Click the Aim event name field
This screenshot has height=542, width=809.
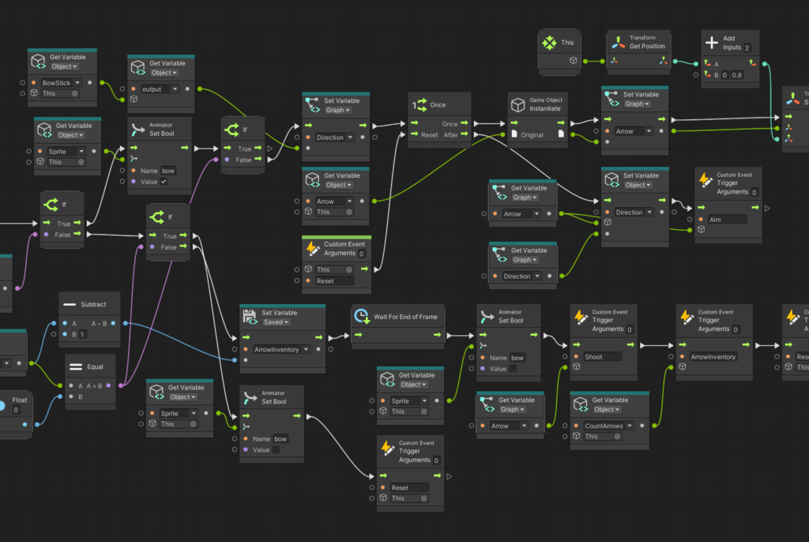[x=728, y=220]
